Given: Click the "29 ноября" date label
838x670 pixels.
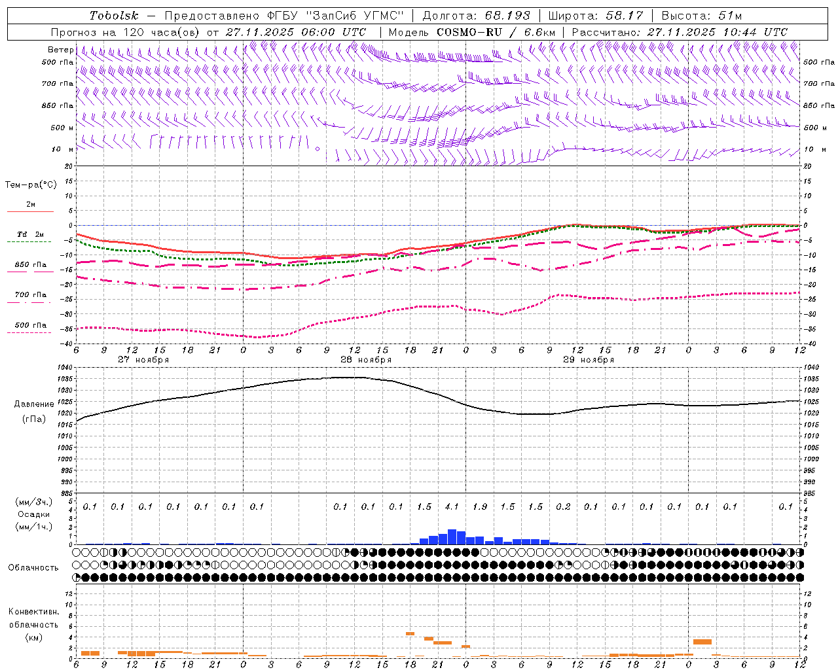Looking at the screenshot, I should click(589, 360).
